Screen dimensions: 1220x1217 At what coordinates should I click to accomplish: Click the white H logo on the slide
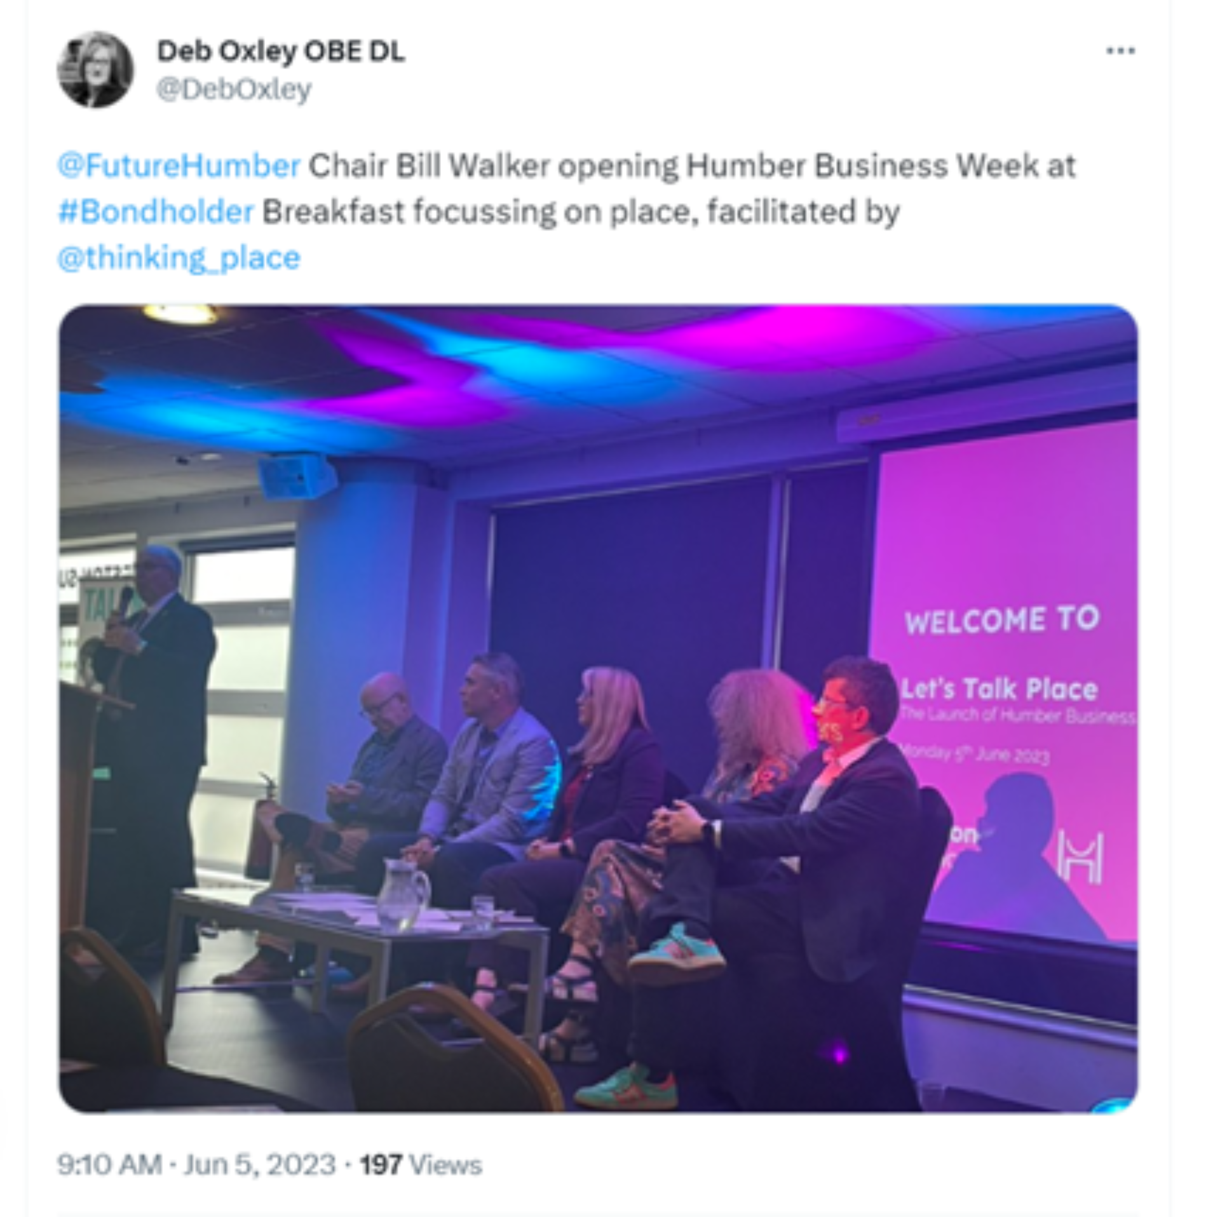(1080, 859)
